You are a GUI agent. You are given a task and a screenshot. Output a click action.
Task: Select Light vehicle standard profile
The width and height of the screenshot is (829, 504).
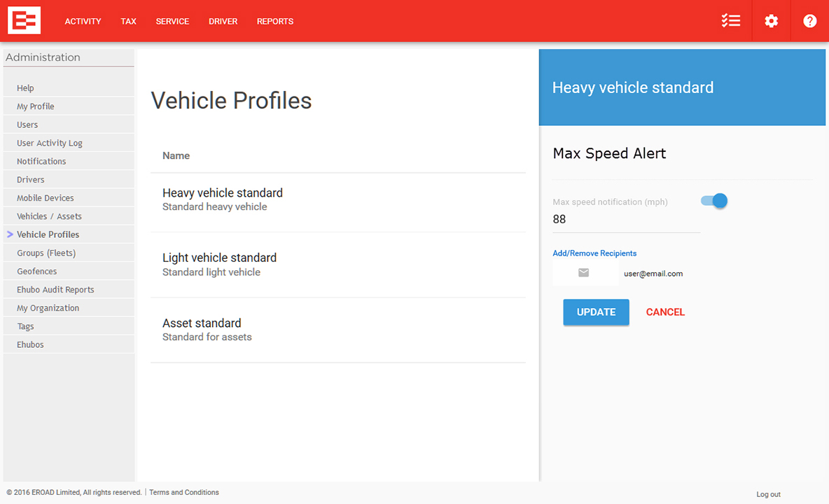(219, 264)
